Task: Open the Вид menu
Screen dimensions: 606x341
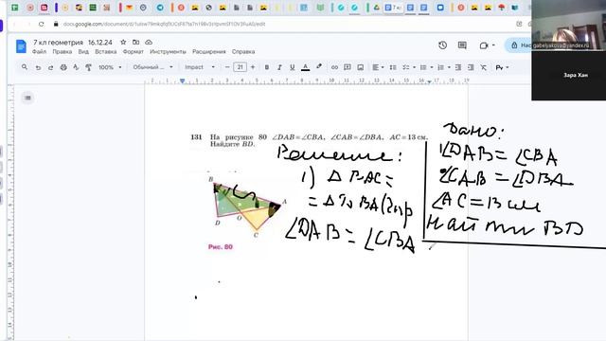Action: (83, 51)
